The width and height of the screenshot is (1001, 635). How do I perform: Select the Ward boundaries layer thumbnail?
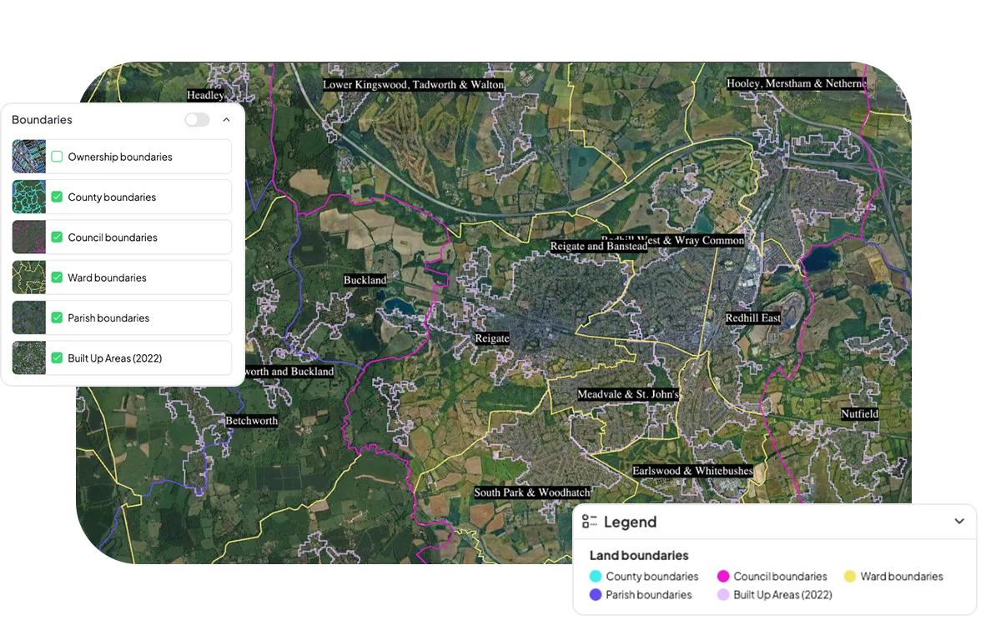(x=28, y=277)
